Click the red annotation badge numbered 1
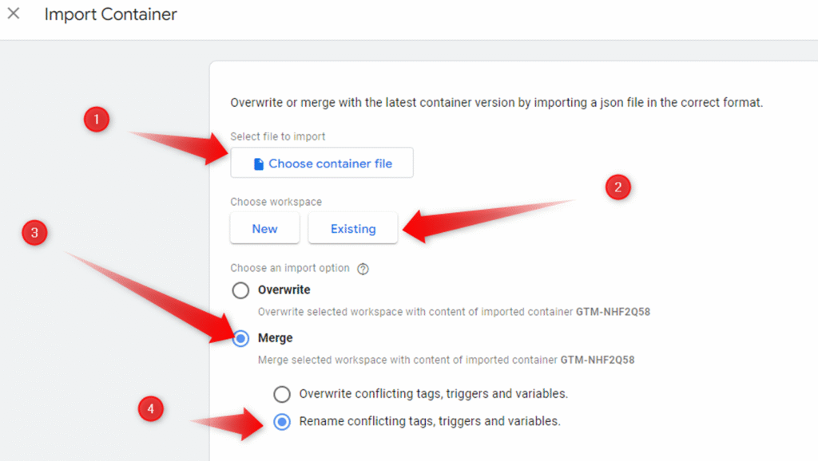The image size is (818, 461). click(x=97, y=120)
